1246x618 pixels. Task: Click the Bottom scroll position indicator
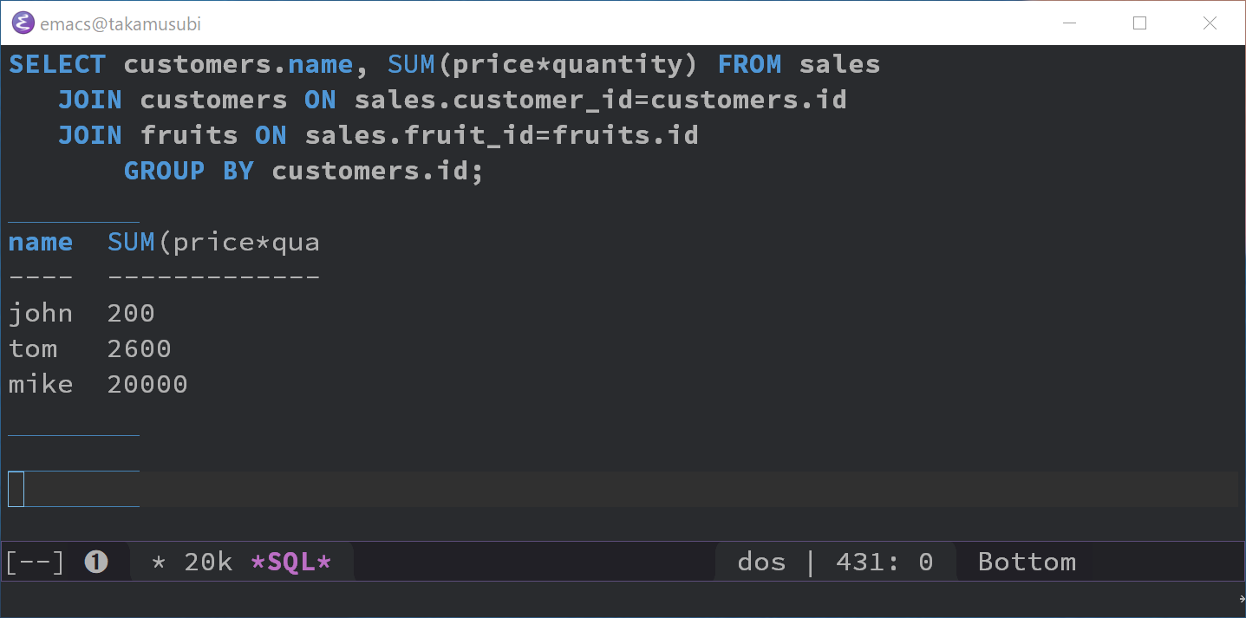click(1027, 563)
